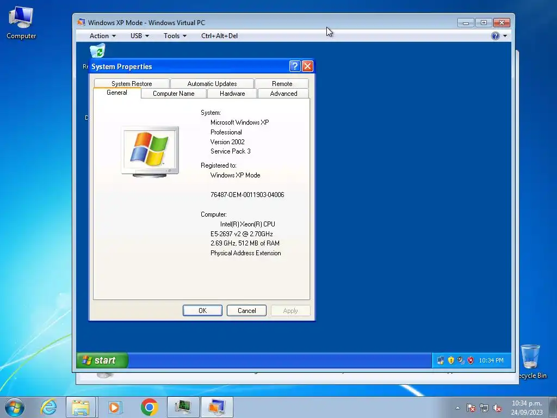Expand the help icon dropdown arrow
The width and height of the screenshot is (557, 418).
click(505, 35)
